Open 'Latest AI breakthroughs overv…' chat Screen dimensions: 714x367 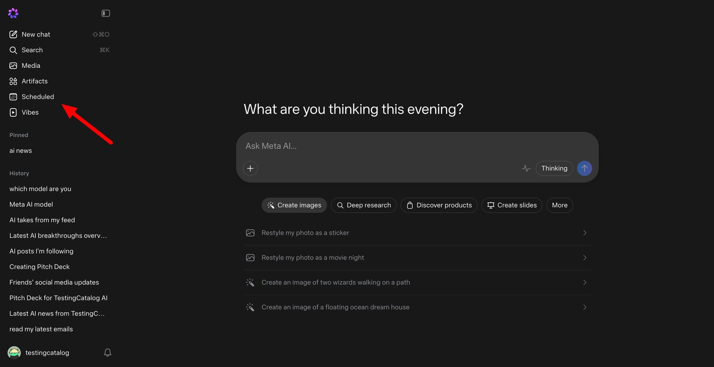coord(58,236)
